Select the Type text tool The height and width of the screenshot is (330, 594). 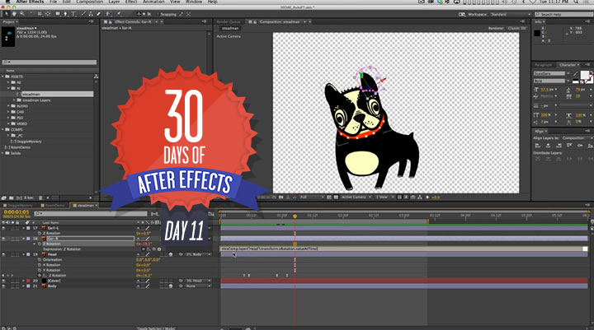(73, 14)
